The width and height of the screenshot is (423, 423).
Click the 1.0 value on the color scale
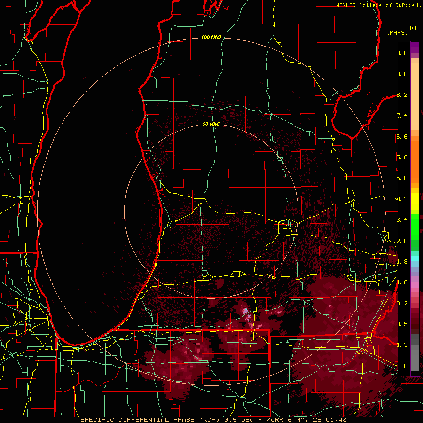click(x=402, y=282)
